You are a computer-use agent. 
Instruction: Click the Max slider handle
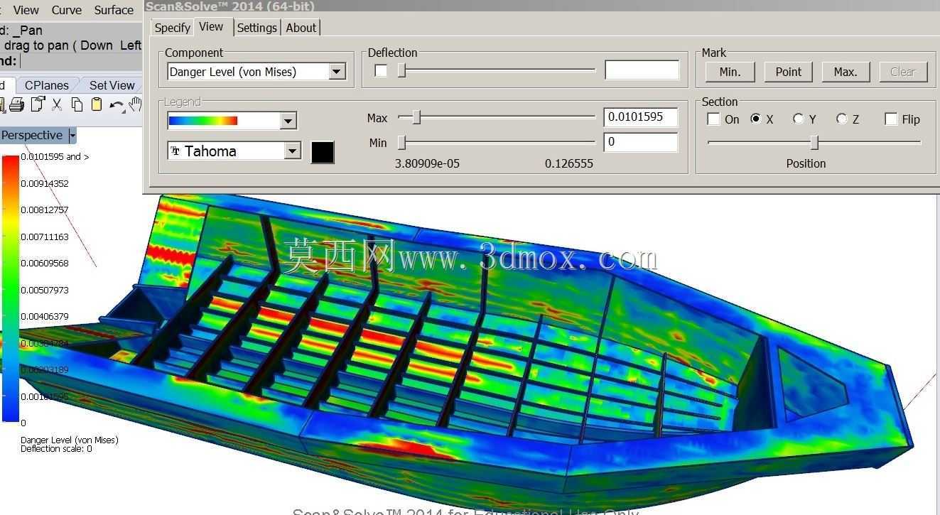pos(417,117)
